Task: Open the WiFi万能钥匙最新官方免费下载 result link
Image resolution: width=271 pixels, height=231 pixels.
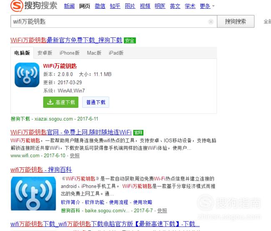Action: 66,40
